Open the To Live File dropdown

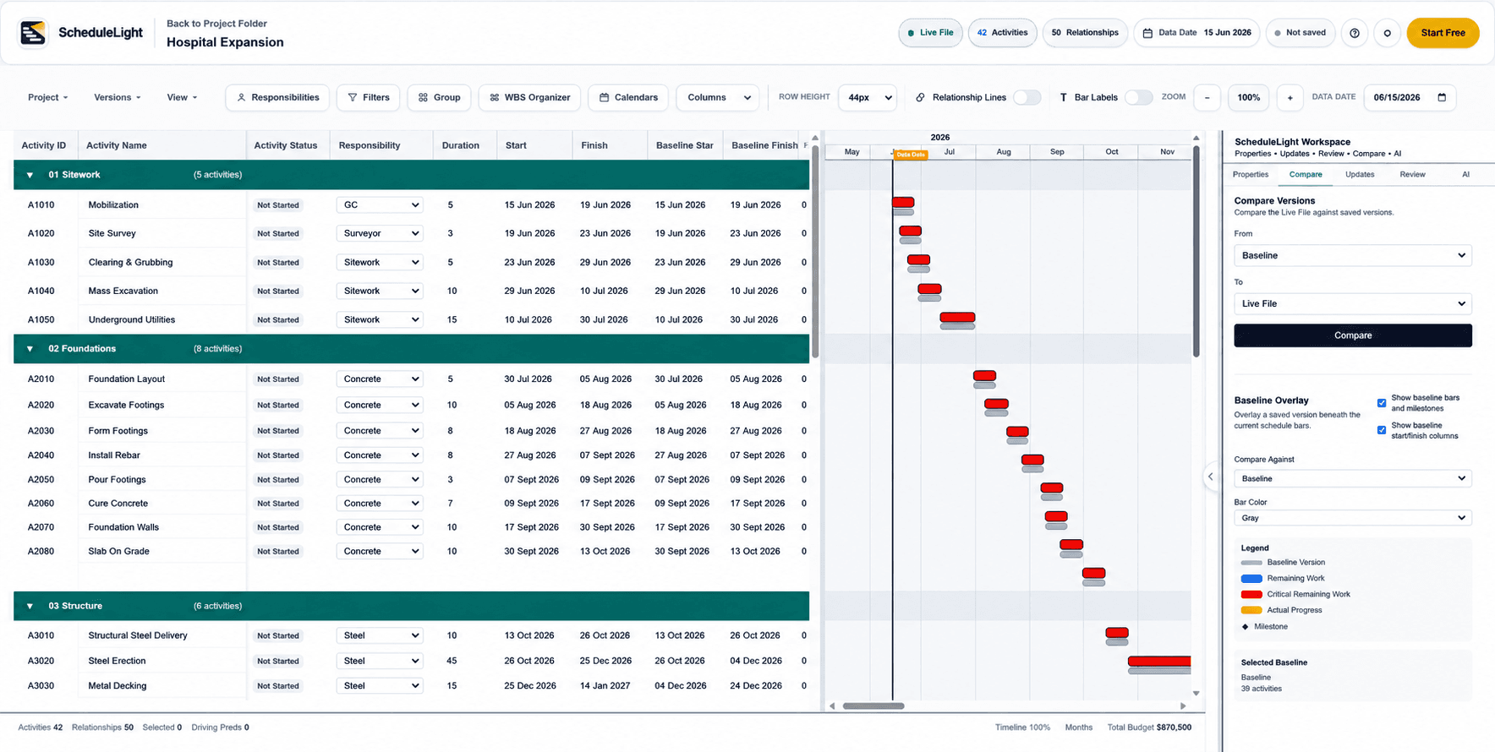[x=1353, y=303]
